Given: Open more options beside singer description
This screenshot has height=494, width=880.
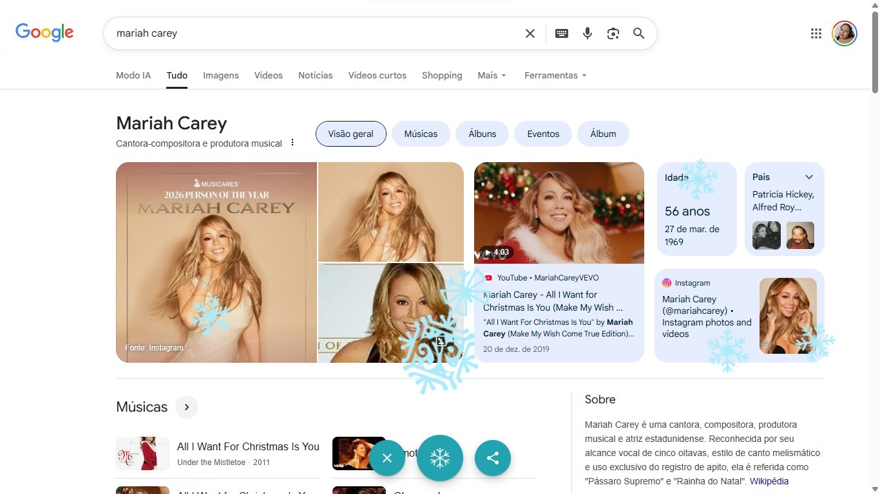Looking at the screenshot, I should point(292,143).
